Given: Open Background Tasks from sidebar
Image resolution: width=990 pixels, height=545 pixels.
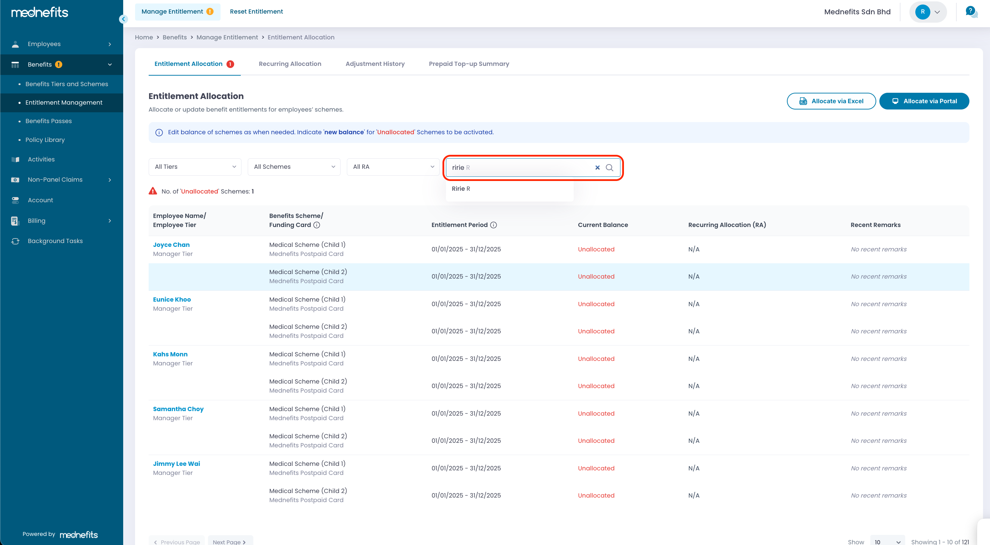Looking at the screenshot, I should coord(55,241).
